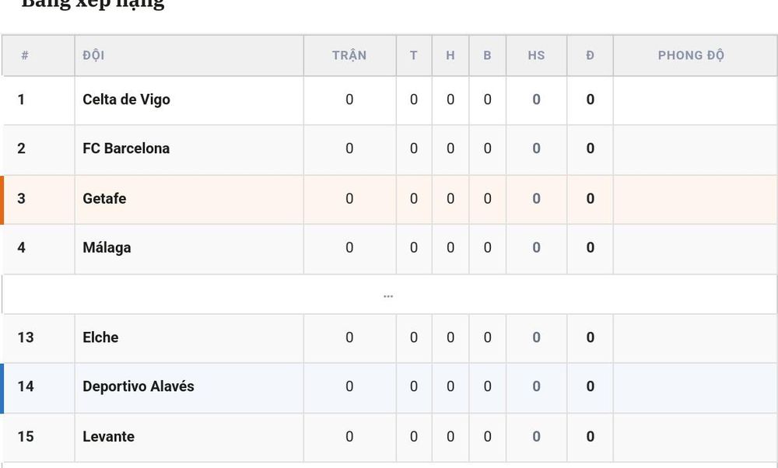Open the Málaga team link
778x468 pixels.
[x=107, y=247]
